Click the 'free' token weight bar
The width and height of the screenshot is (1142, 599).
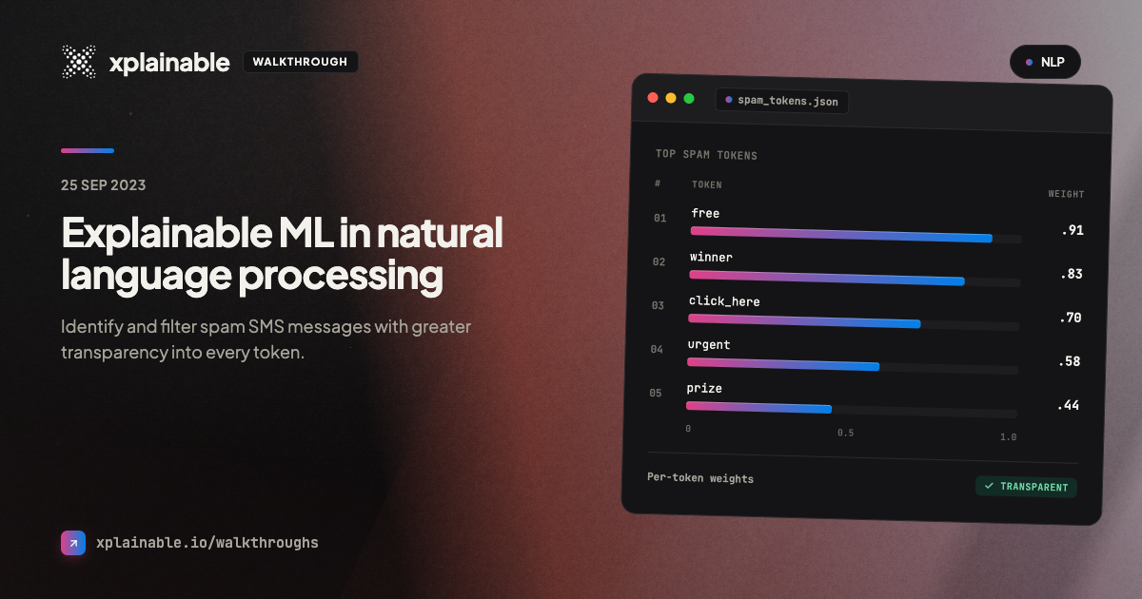pos(856,235)
